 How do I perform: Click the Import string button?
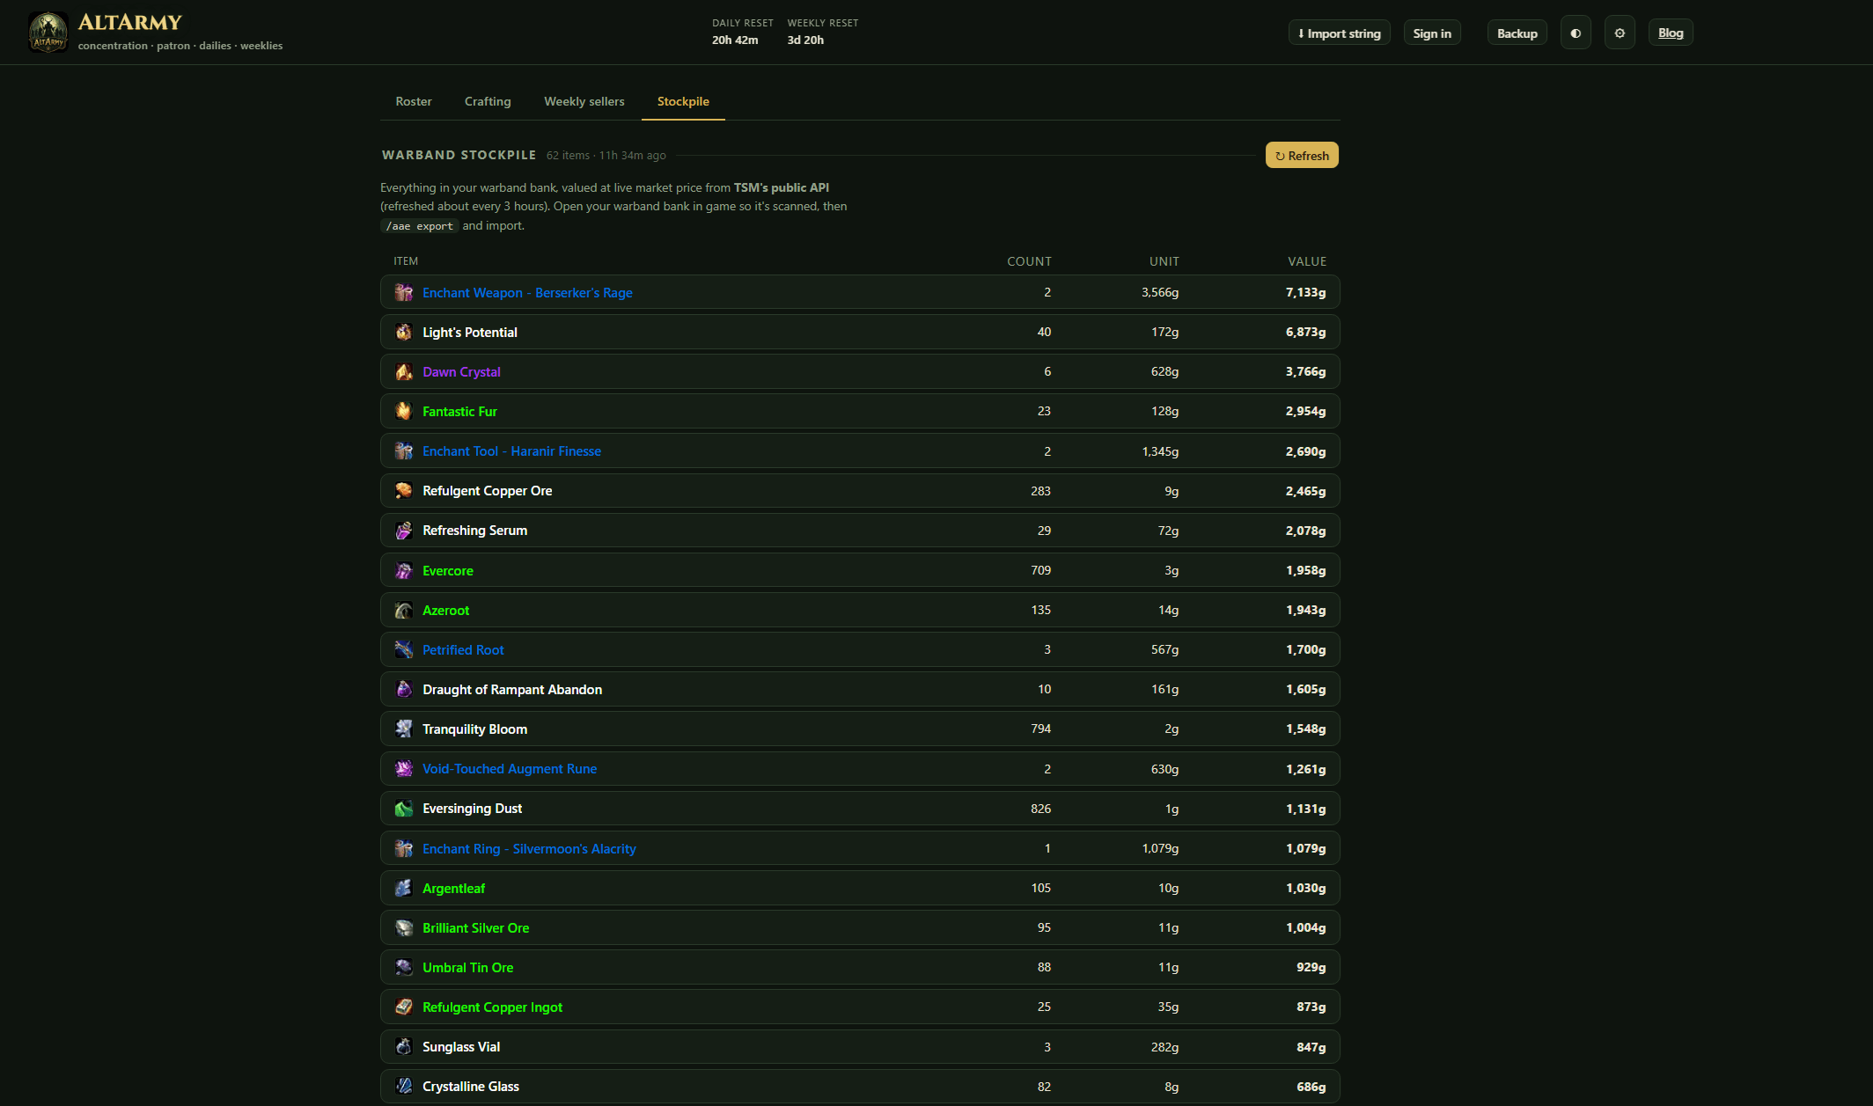tap(1340, 33)
